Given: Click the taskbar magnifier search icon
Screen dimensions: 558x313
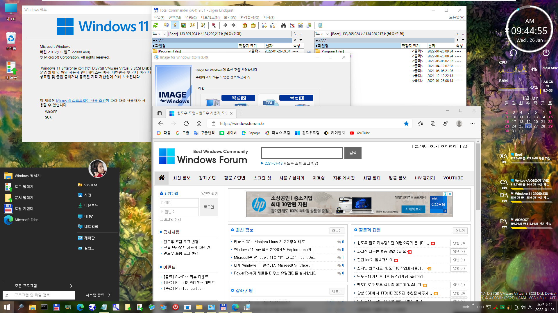Looking at the screenshot, I should point(21,307).
